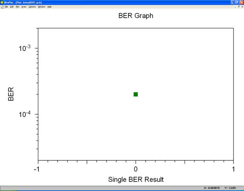Screen dimensions: 244x191
Task: Close the WinPlot application window
Action: pos(242,2)
